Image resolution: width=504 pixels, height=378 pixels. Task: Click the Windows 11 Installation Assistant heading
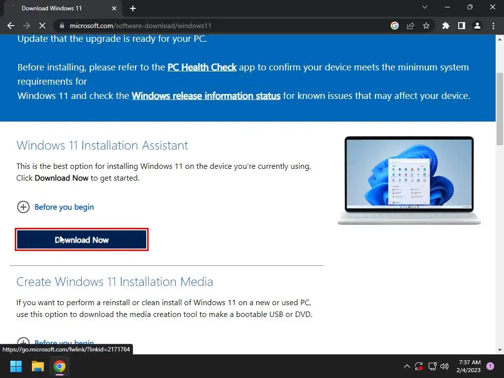point(102,145)
